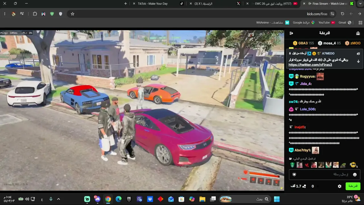Open Dropbox from the taskbar
Viewport: 364px width, 205px height.
point(150,199)
